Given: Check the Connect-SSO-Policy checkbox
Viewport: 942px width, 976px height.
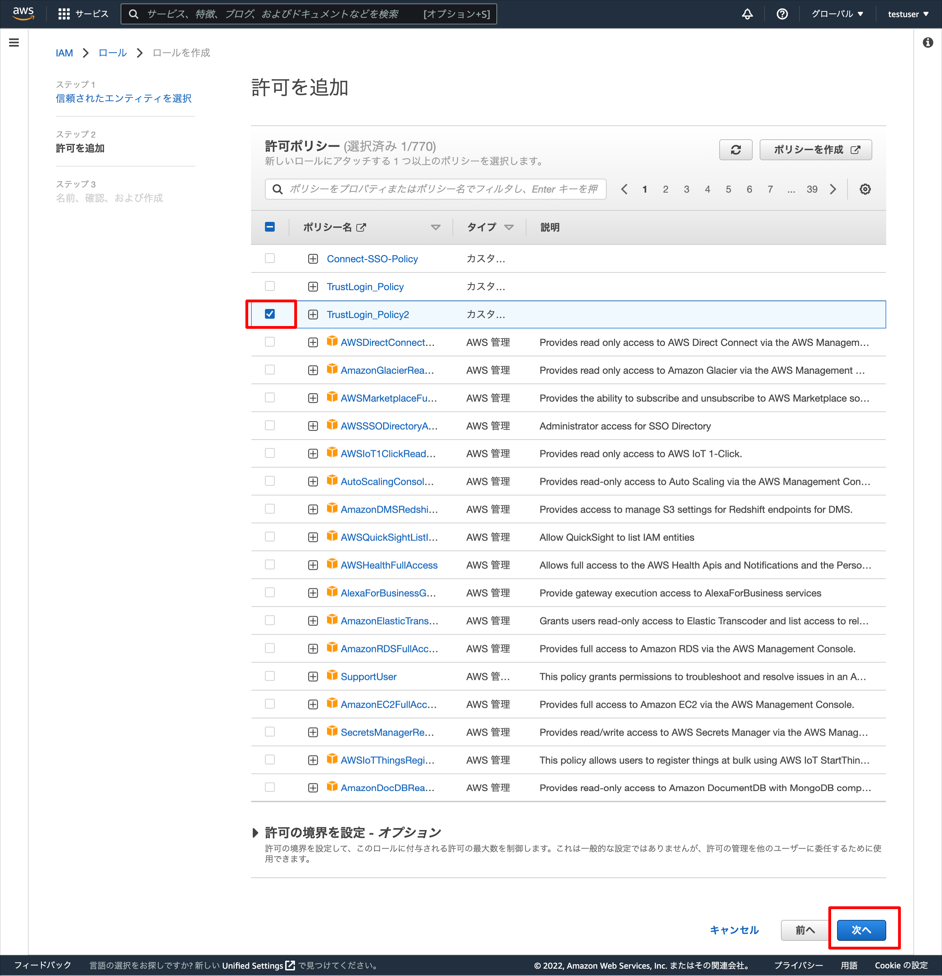Looking at the screenshot, I should point(269,258).
